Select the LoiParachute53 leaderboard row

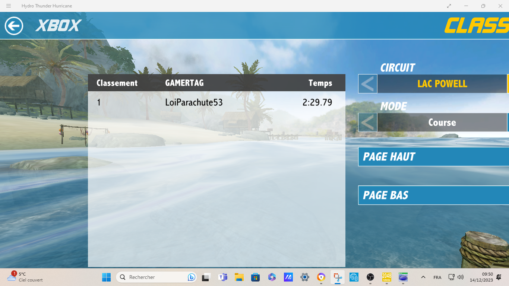coord(216,102)
